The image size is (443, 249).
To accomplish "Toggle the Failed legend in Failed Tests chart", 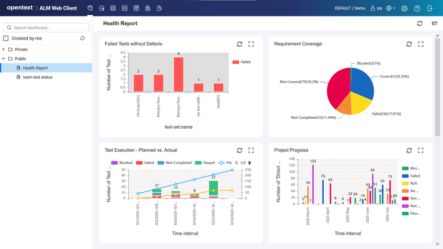I will (241, 62).
